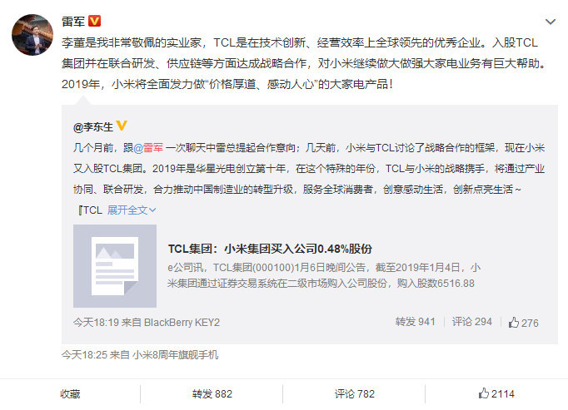Screen dimensions: 568x410
Task: Like the post with thumbs-up 2114
Action: click(x=496, y=393)
